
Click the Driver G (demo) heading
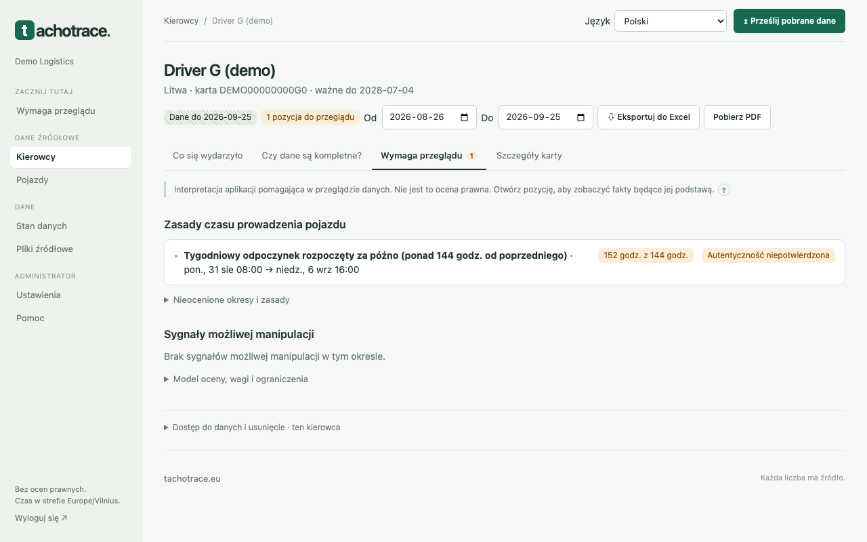(219, 70)
